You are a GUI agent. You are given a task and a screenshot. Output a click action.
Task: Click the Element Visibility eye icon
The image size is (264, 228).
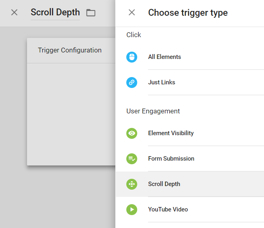tap(132, 133)
